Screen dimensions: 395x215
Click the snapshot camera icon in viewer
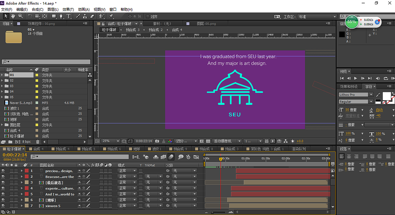[157, 141]
